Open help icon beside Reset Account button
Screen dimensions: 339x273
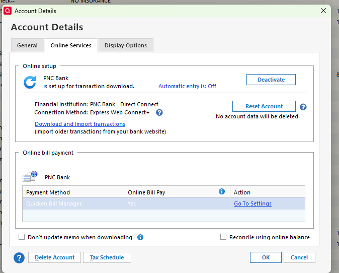pyautogui.click(x=303, y=107)
